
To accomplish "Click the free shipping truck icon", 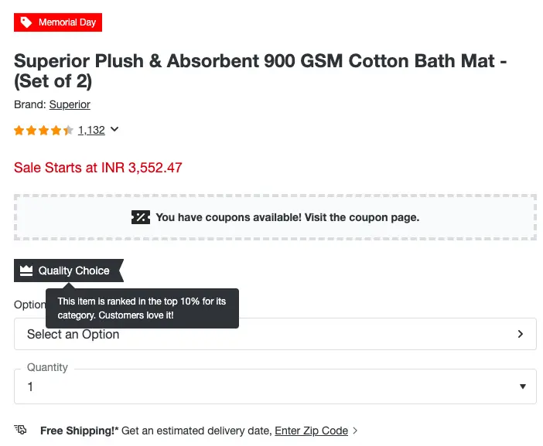I will pos(20,430).
